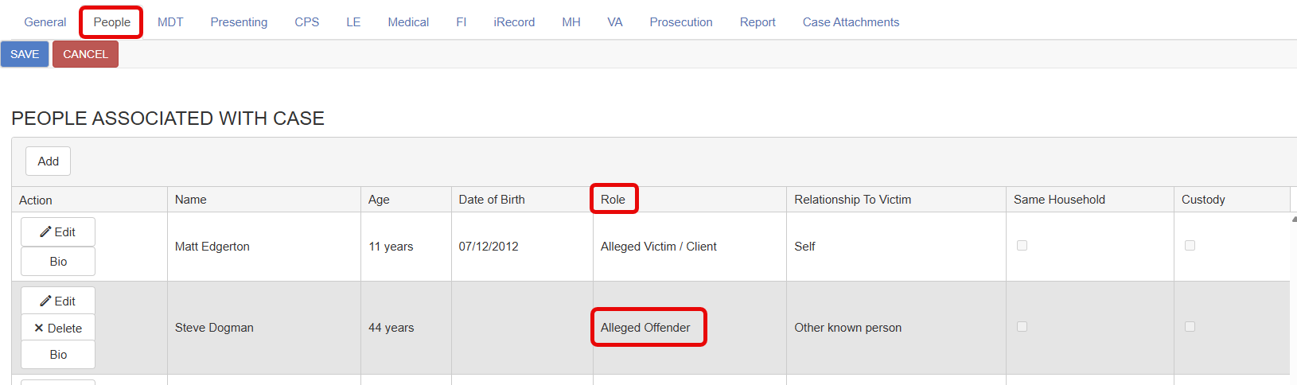The image size is (1297, 385).
Task: Switch to the MDT tab
Action: (x=170, y=22)
